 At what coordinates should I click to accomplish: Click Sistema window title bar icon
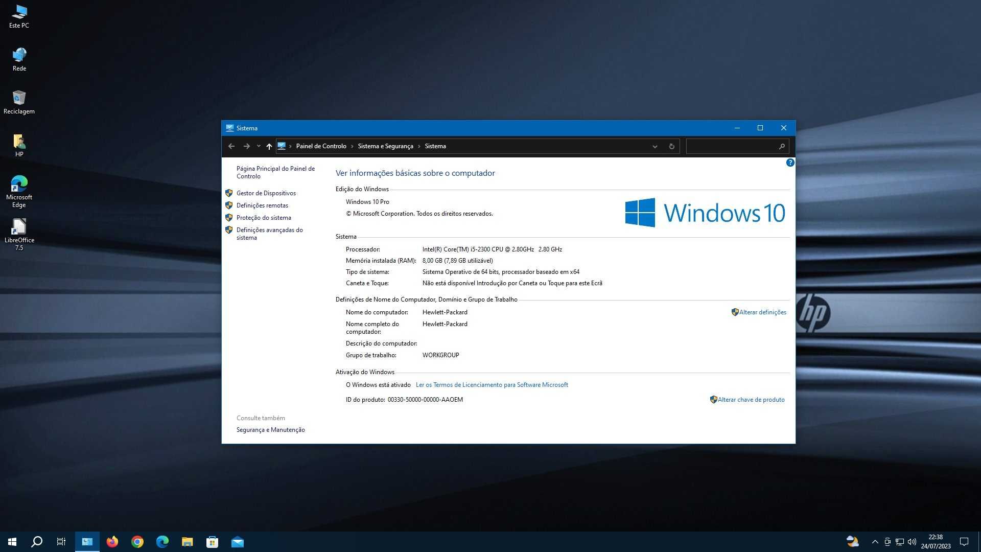click(x=230, y=128)
